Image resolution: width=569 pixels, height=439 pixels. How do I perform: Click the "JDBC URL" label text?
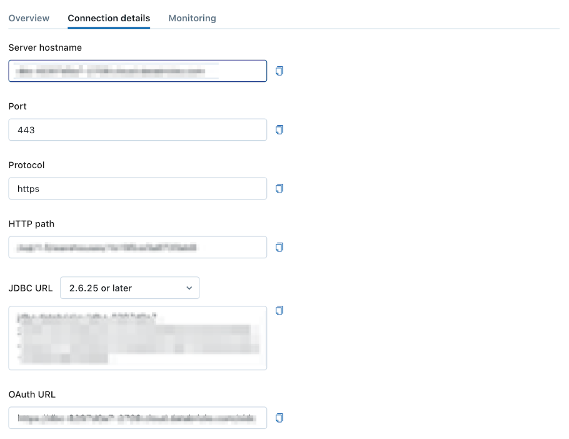point(31,288)
